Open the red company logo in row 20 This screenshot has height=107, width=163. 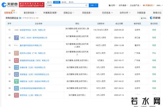coord(16,95)
